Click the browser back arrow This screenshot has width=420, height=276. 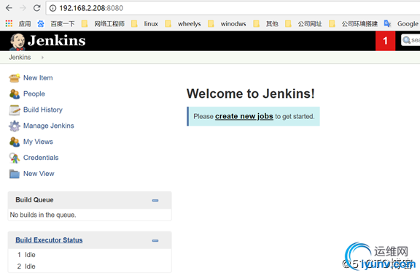tap(9, 8)
